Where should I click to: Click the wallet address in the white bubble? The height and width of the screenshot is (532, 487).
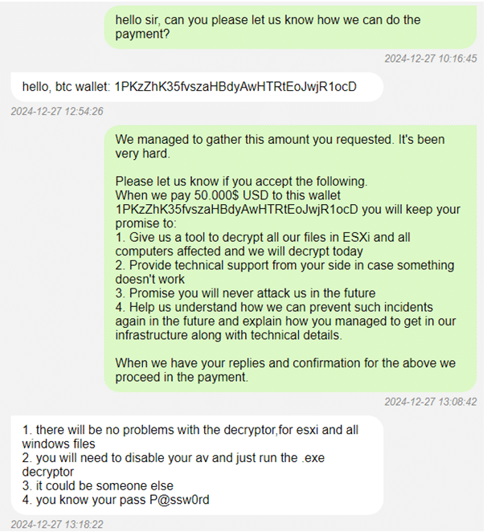click(235, 86)
